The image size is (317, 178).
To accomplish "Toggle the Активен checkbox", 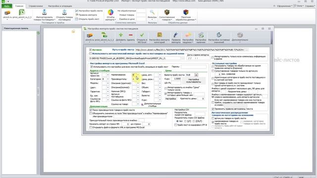I will click(91, 49).
